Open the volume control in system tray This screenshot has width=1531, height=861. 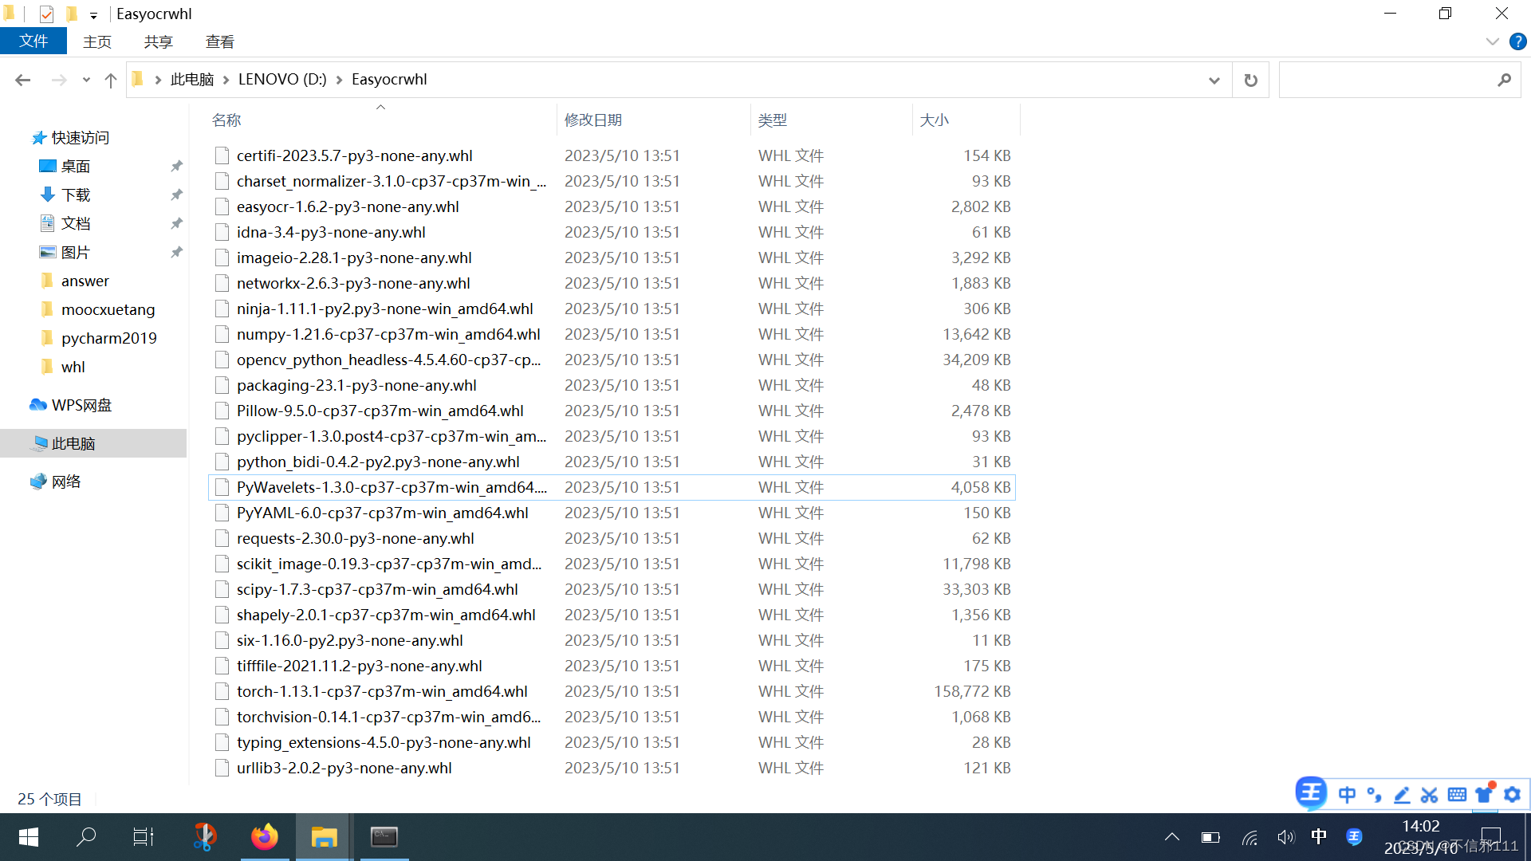[1286, 837]
